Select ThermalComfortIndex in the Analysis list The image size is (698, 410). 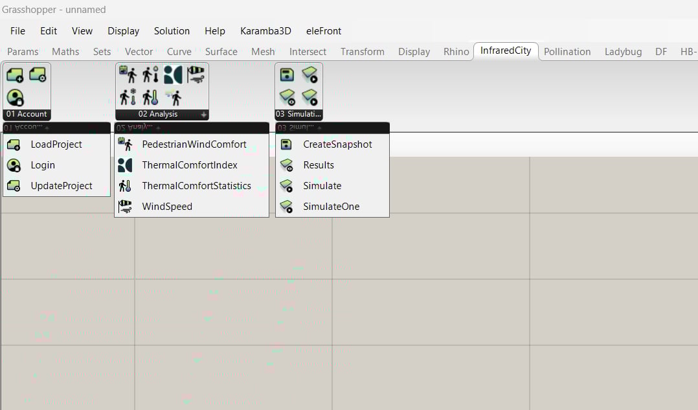192,165
